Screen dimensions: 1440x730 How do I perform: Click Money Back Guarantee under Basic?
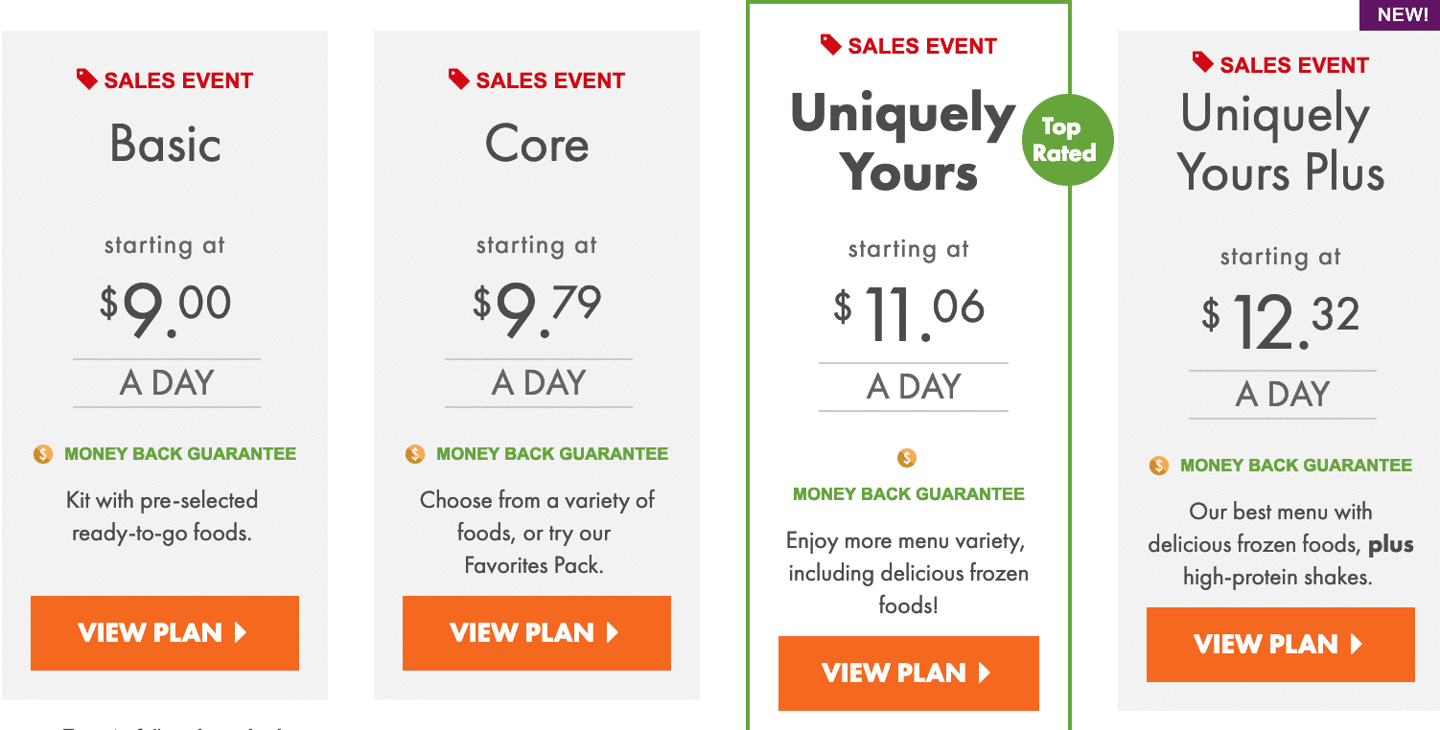pyautogui.click(x=180, y=454)
